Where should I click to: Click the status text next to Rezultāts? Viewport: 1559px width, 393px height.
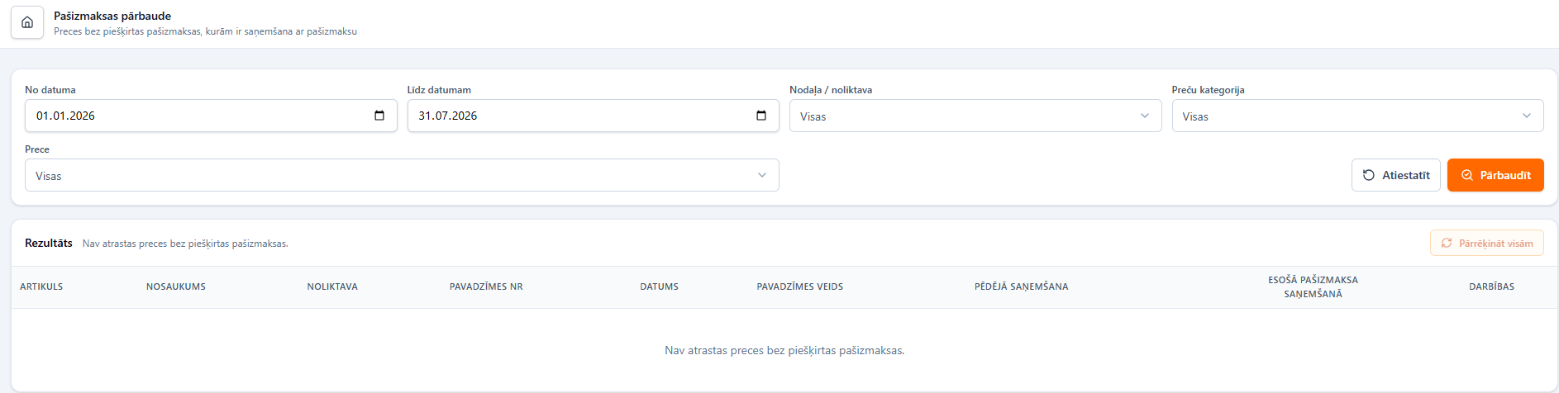pyautogui.click(x=185, y=244)
